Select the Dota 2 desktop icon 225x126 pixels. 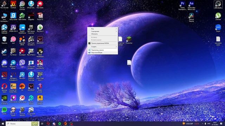pos(4,76)
